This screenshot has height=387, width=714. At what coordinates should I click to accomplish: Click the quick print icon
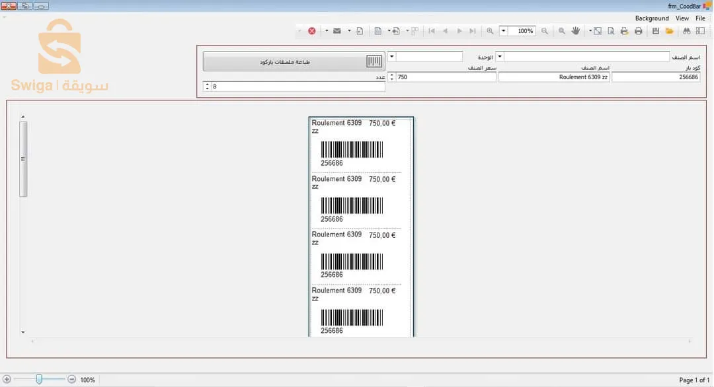(624, 31)
